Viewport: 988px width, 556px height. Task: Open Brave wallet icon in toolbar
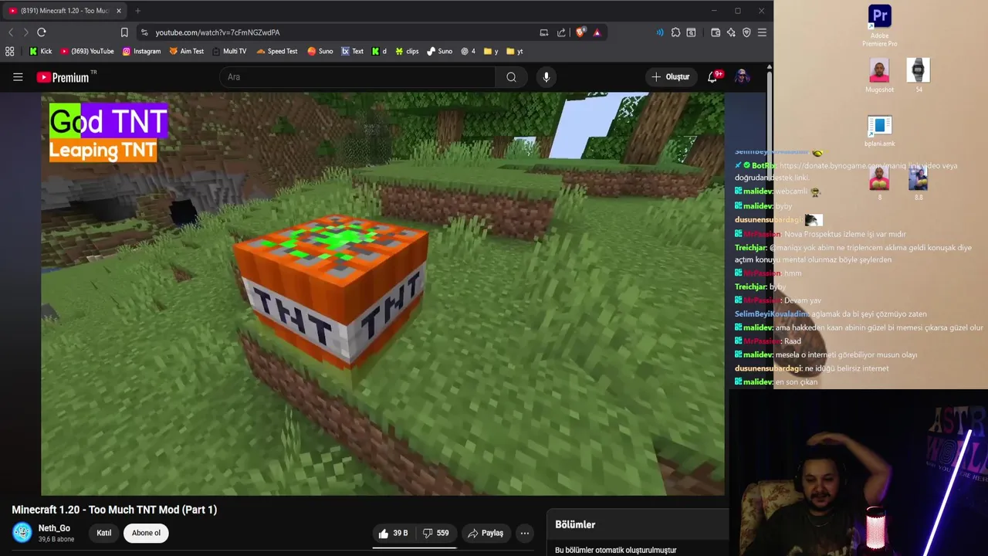pyautogui.click(x=716, y=32)
